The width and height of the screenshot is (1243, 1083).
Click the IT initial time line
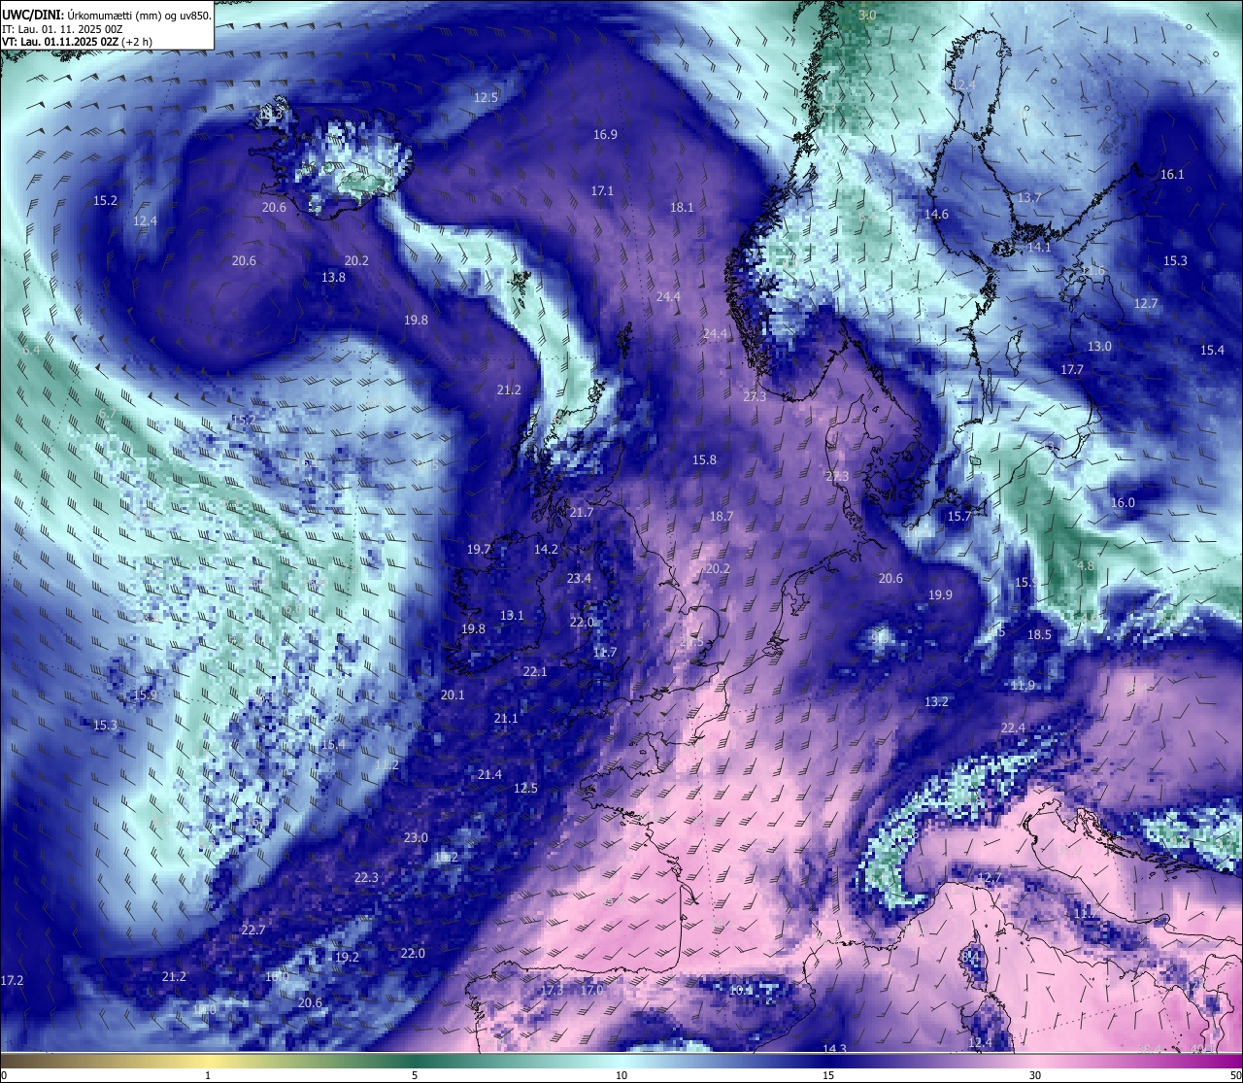(62, 29)
